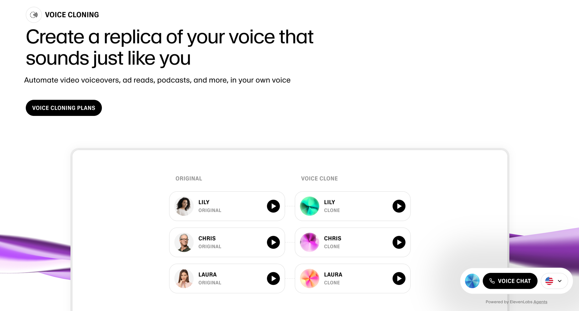
Task: Play Chris's cloned voice sample
Action: point(399,242)
